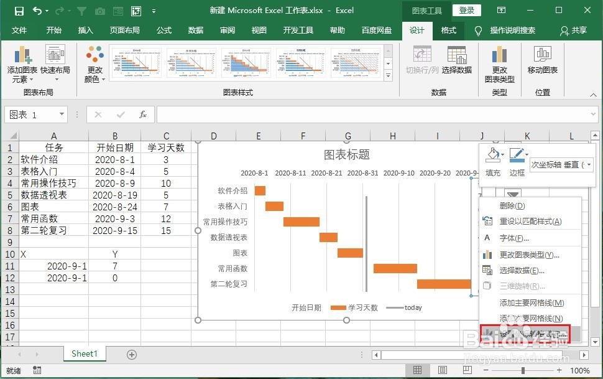Open Quick Layout options
This screenshot has width=603, height=379.
tap(55, 63)
